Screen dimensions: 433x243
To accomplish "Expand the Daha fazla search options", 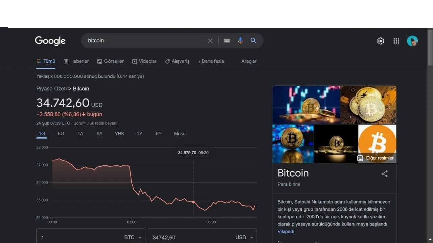I will pos(211,61).
